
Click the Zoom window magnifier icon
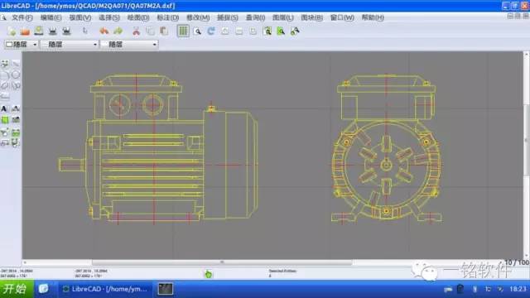(x=197, y=31)
